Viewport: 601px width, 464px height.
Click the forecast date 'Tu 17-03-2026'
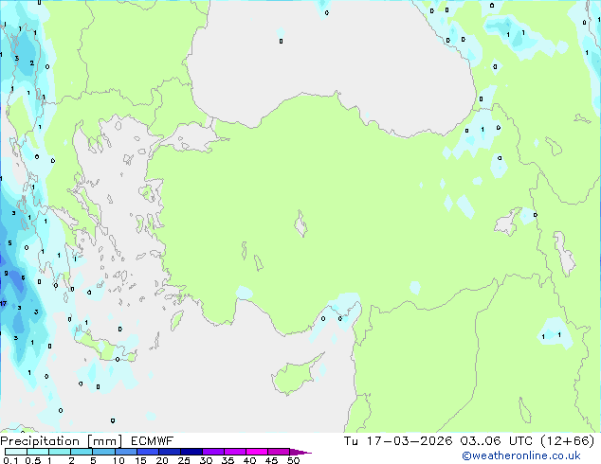click(398, 441)
